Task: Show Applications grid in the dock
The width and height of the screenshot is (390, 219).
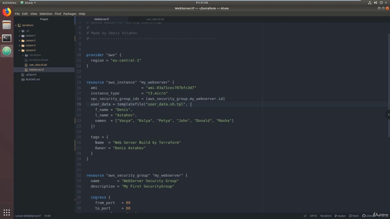Action: (7, 212)
